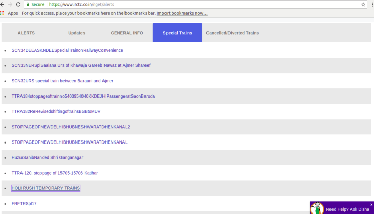374x214 pixels.
Task: Open SCN32URS Barauni and Ajmer special train link
Action: [63, 81]
